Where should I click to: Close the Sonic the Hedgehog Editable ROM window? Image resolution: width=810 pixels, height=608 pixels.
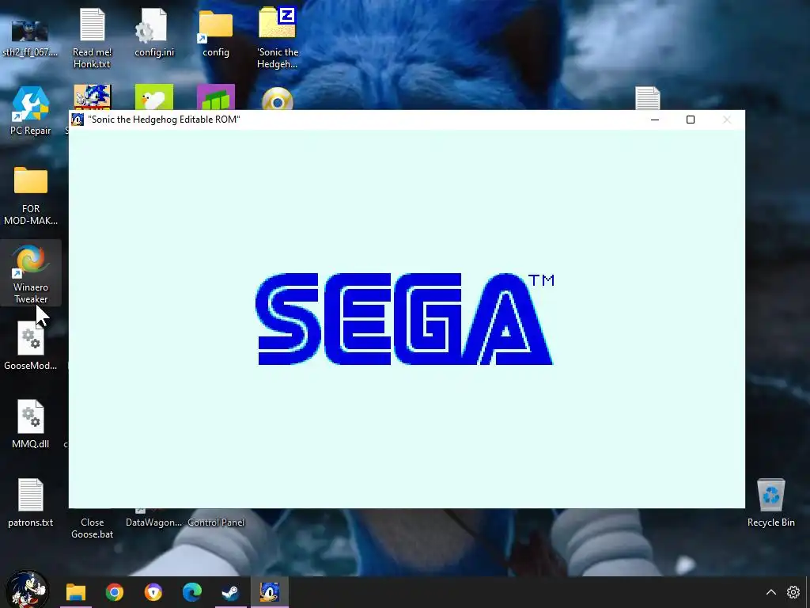(726, 120)
